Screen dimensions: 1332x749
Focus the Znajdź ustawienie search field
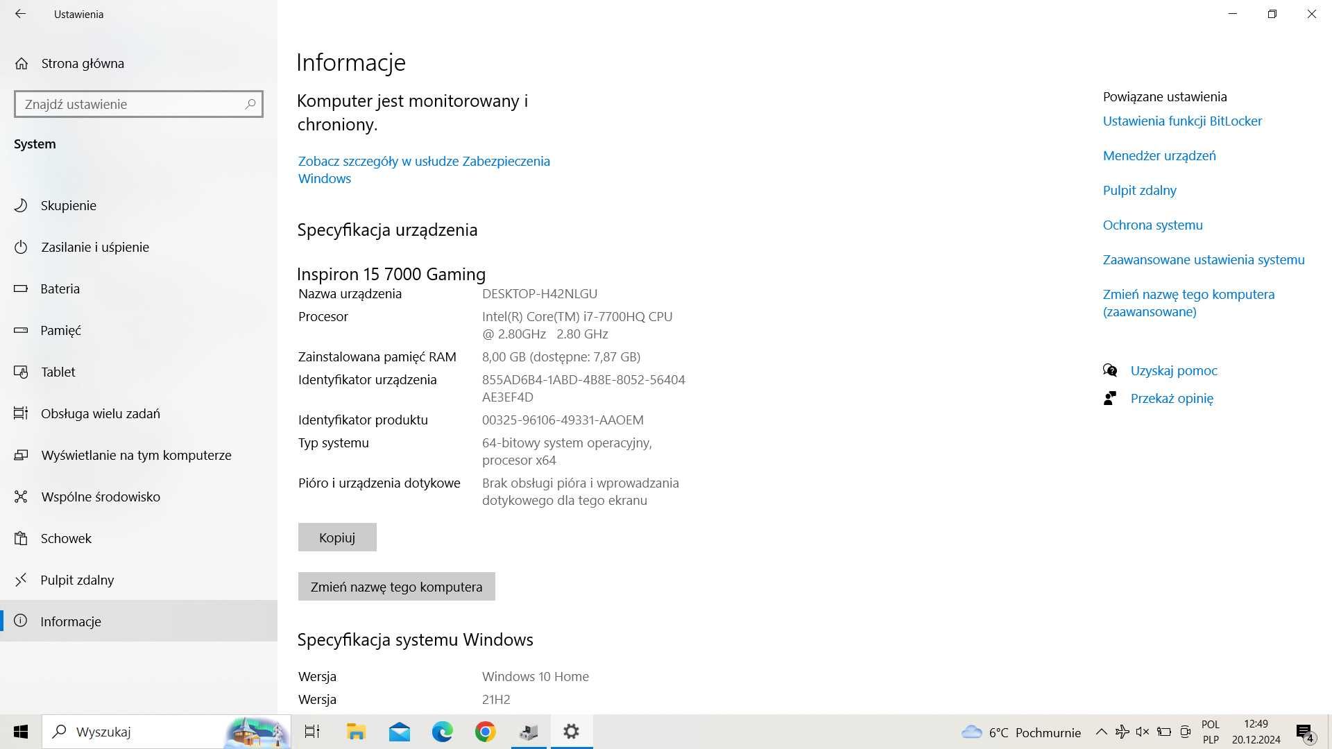pyautogui.click(x=138, y=104)
